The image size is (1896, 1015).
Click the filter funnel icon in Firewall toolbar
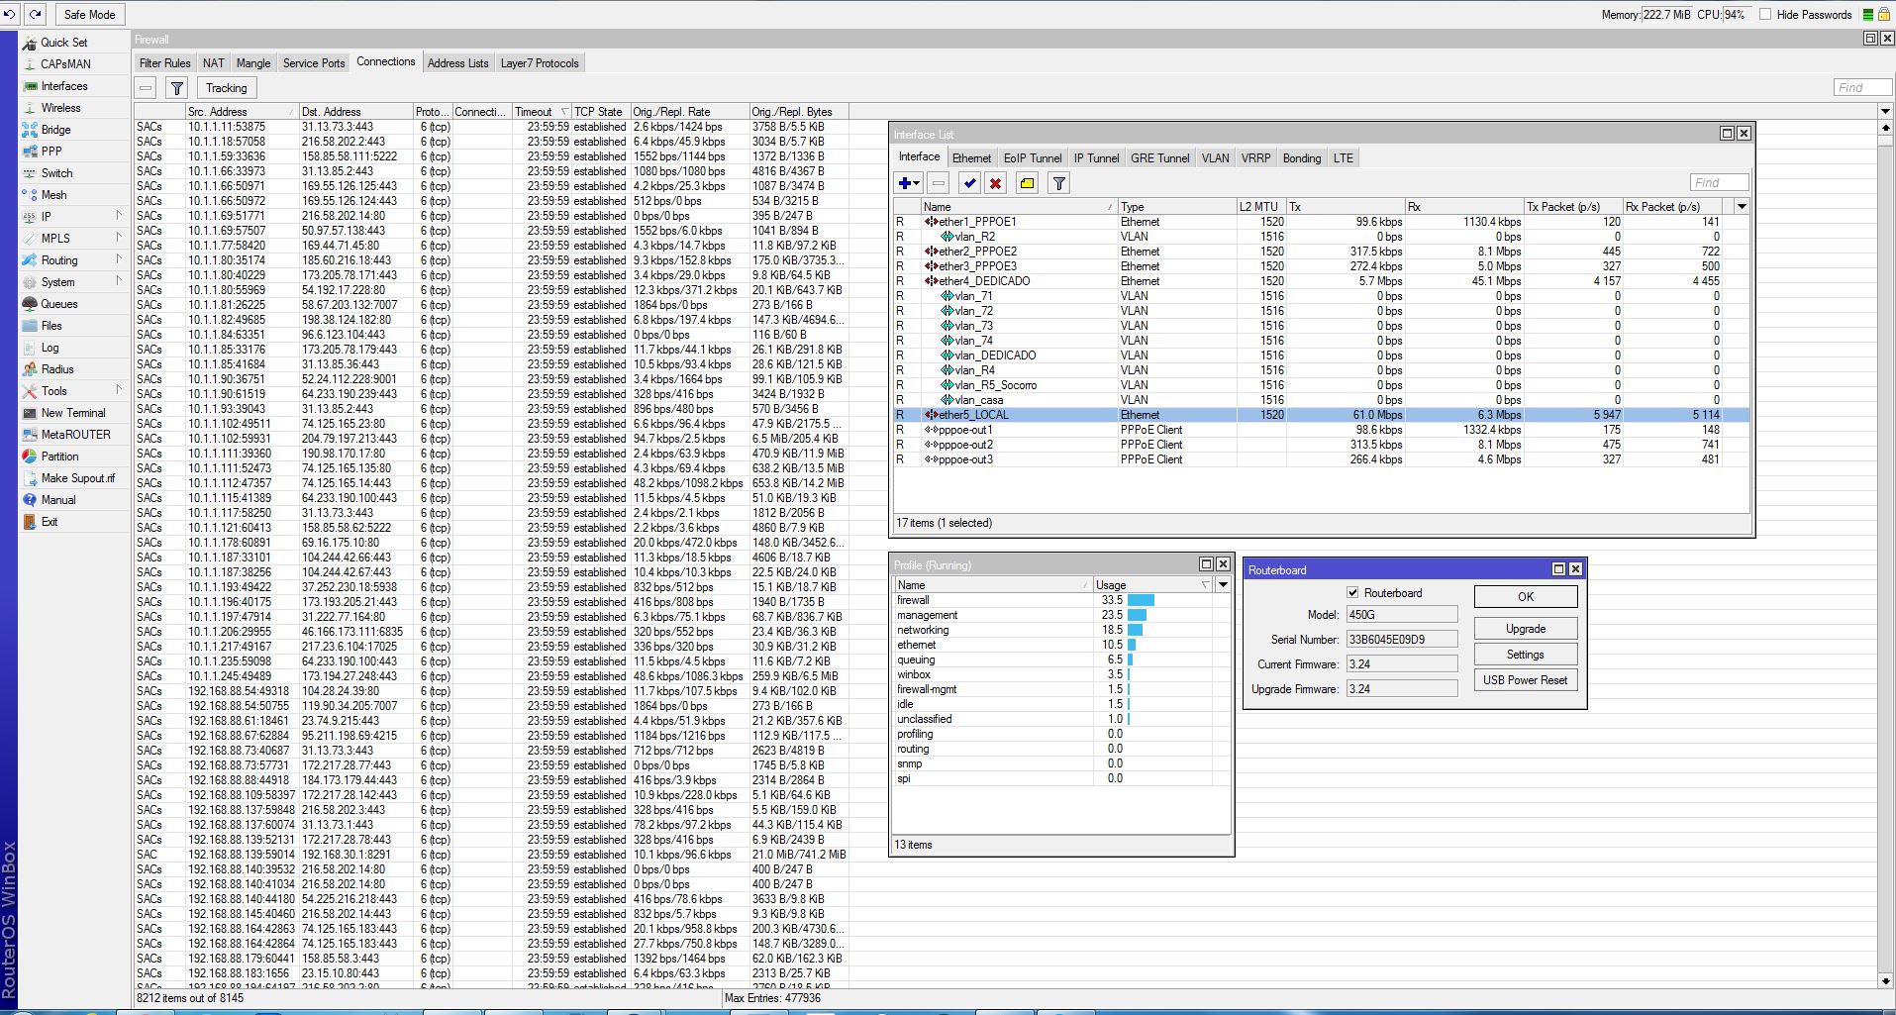tap(176, 88)
